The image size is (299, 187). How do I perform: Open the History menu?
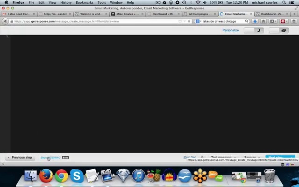66,2
